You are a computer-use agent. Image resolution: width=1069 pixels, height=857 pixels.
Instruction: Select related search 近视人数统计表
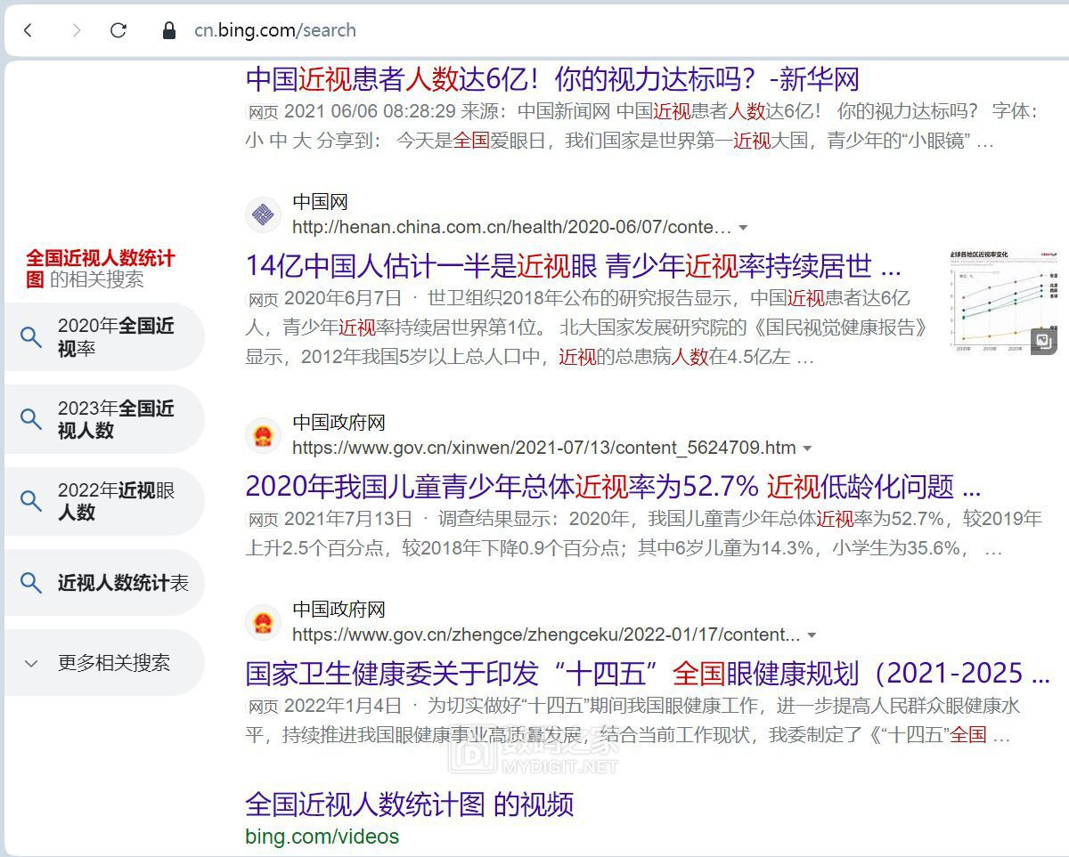click(105, 583)
